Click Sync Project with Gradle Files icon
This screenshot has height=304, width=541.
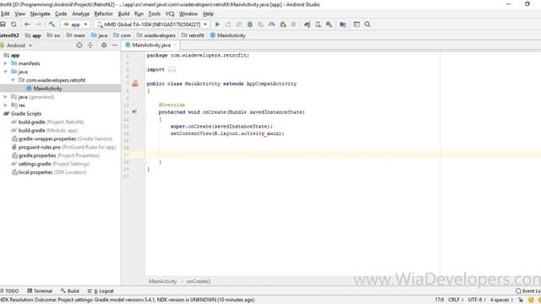coord(307,24)
